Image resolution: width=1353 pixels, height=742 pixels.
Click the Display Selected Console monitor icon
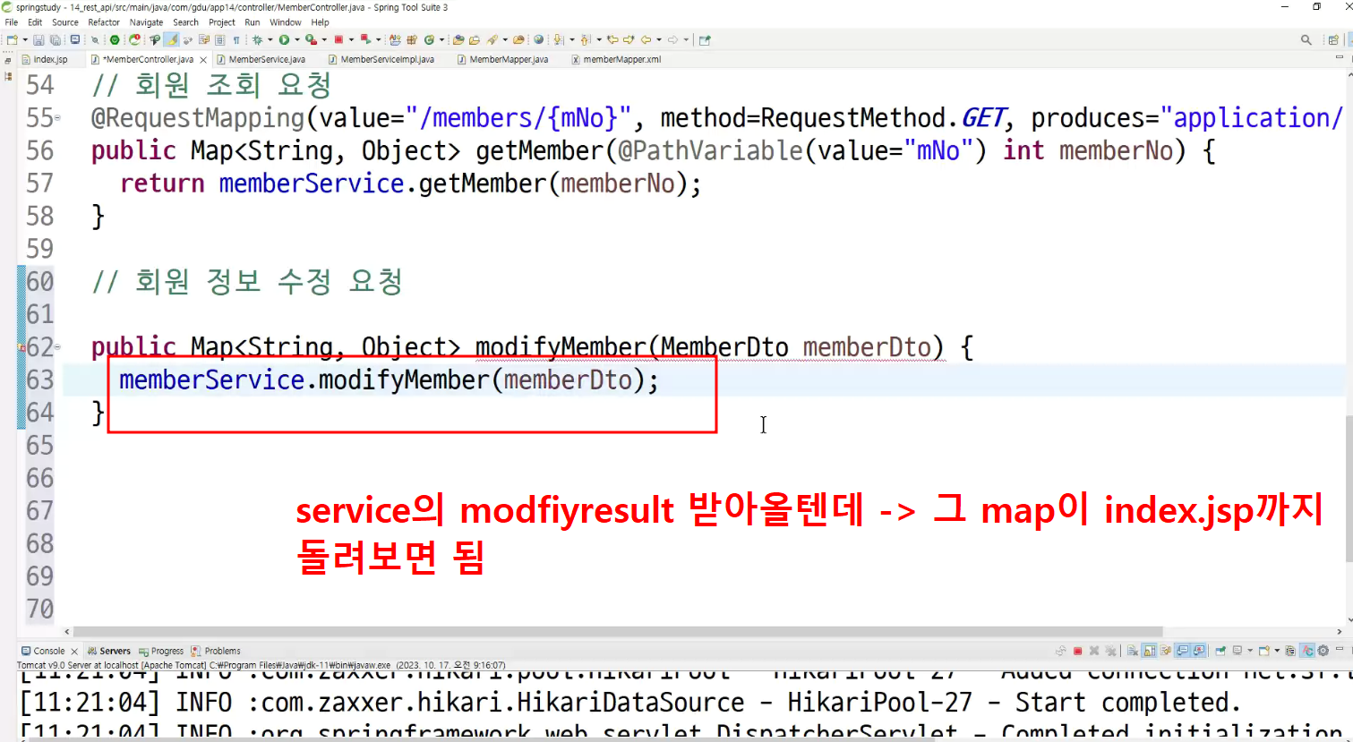tap(1237, 651)
